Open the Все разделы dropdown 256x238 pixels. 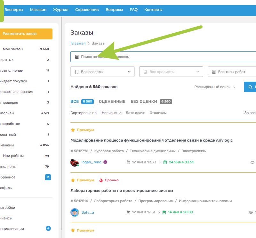(102, 72)
